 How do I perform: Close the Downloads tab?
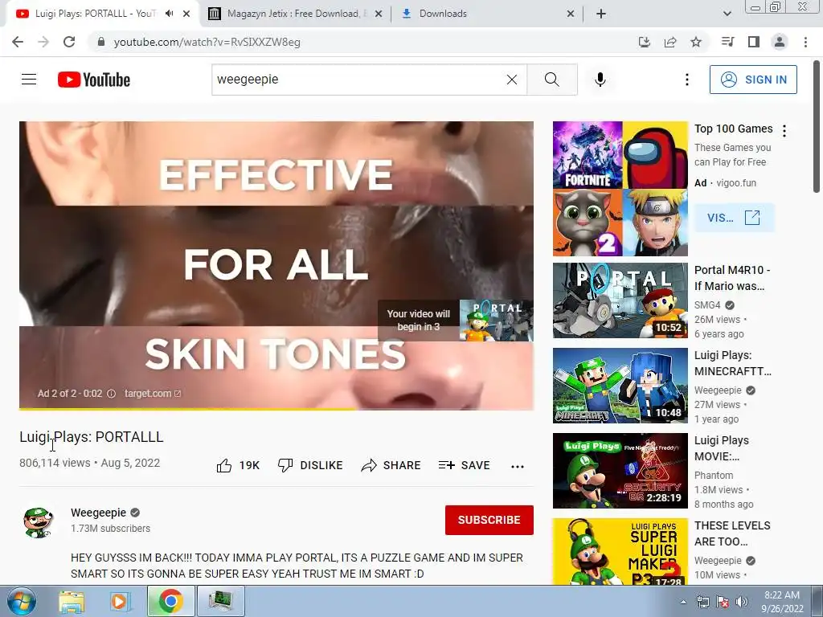[x=571, y=14]
